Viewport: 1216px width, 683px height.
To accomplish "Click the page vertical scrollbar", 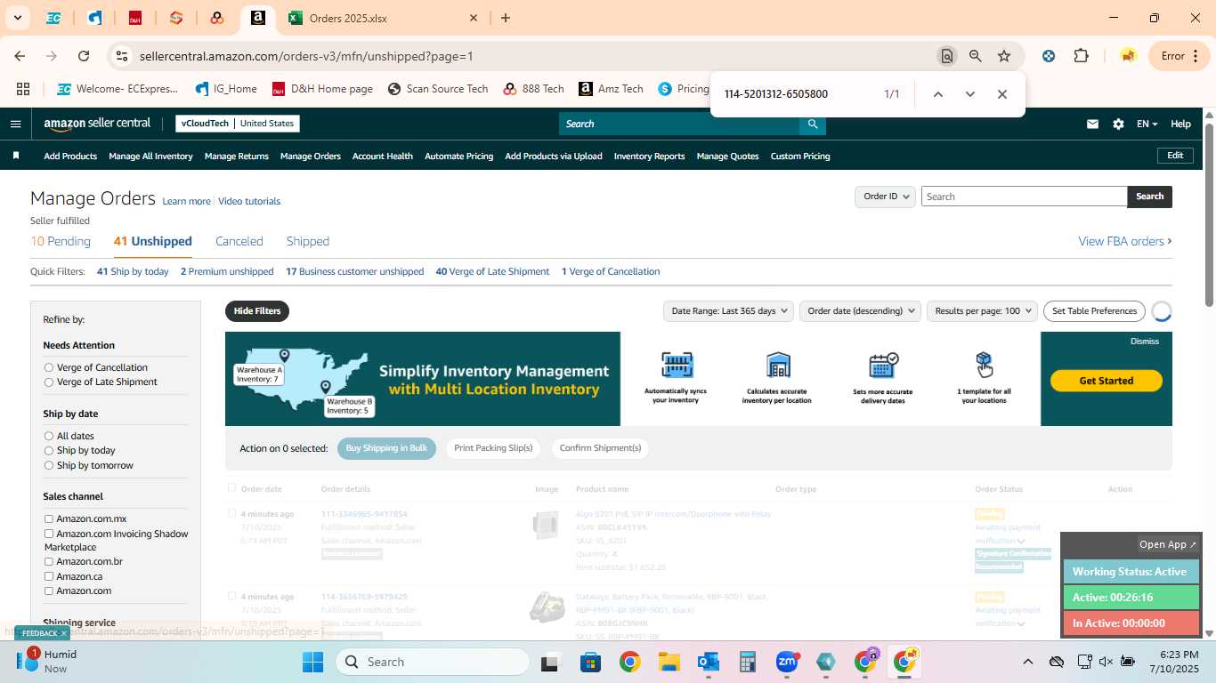I will click(1209, 215).
